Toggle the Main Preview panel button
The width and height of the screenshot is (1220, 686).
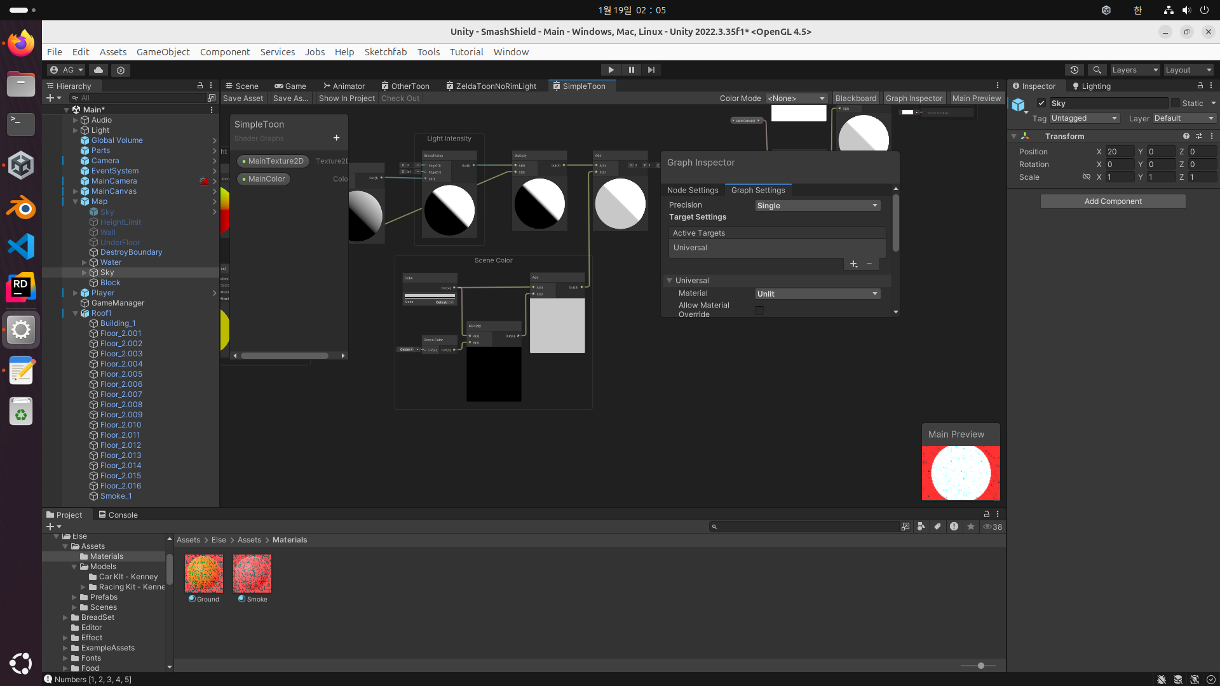click(x=976, y=98)
